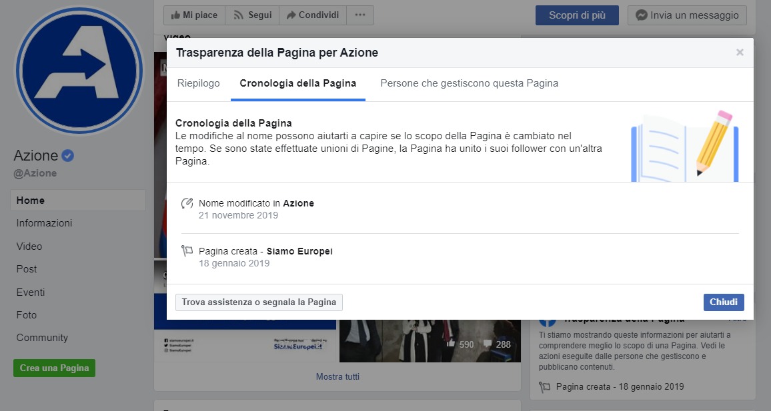Click Pagina creata - 18 gennaio 2019 in sidebar
This screenshot has height=411, width=771.
pyautogui.click(x=620, y=387)
